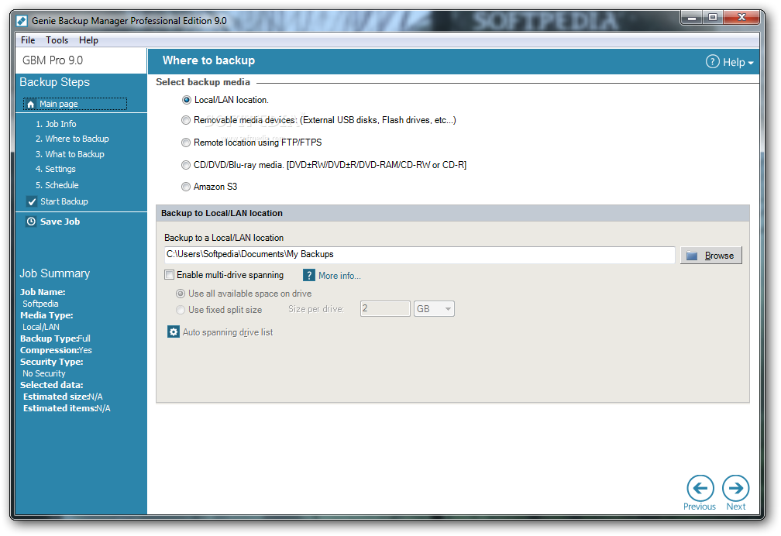Click the Genie Backup Manager title bar icon
The image size is (781, 536).
click(22, 20)
